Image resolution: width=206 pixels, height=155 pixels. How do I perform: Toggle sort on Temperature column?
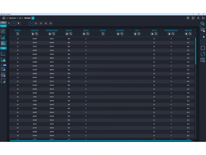pyautogui.click(x=190, y=34)
